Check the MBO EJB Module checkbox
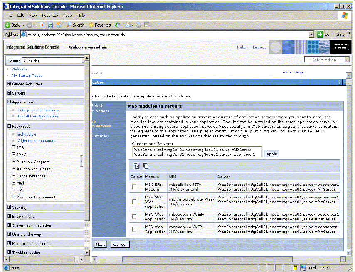The image size is (355, 272). [134, 187]
